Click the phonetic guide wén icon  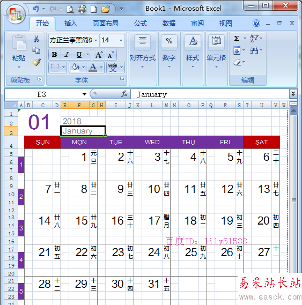click(113, 68)
